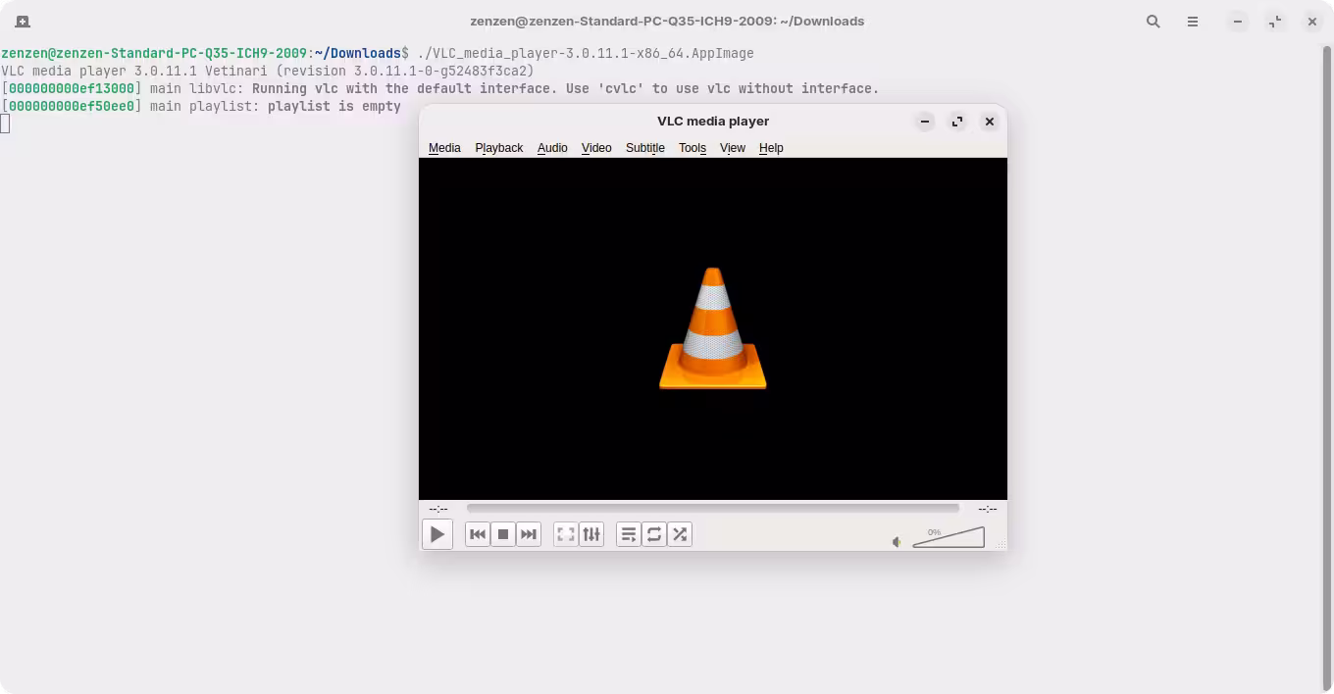Toggle the loop repeat mode button

654,534
